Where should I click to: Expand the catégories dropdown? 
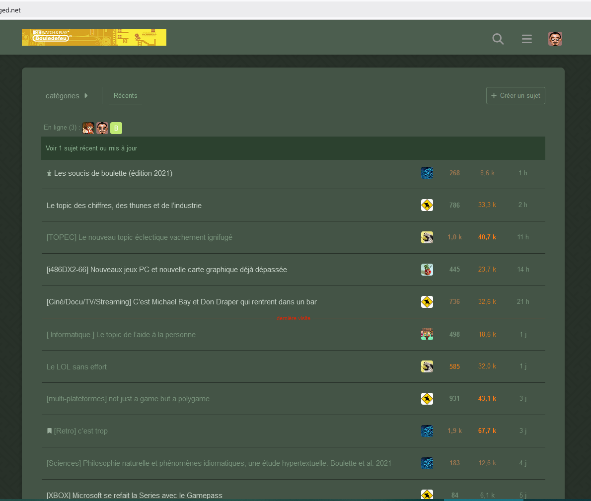[67, 96]
